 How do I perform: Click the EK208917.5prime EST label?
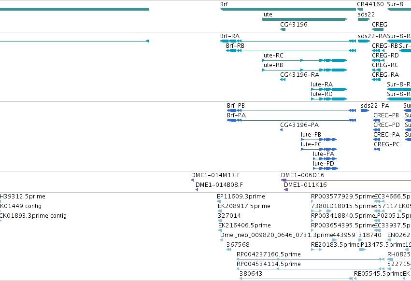(x=244, y=206)
